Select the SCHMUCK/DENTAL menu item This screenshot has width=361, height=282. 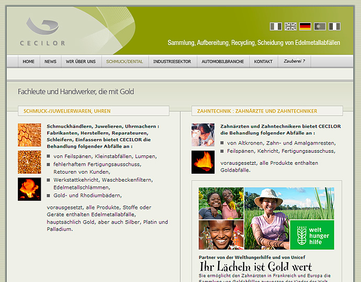pyautogui.click(x=125, y=61)
